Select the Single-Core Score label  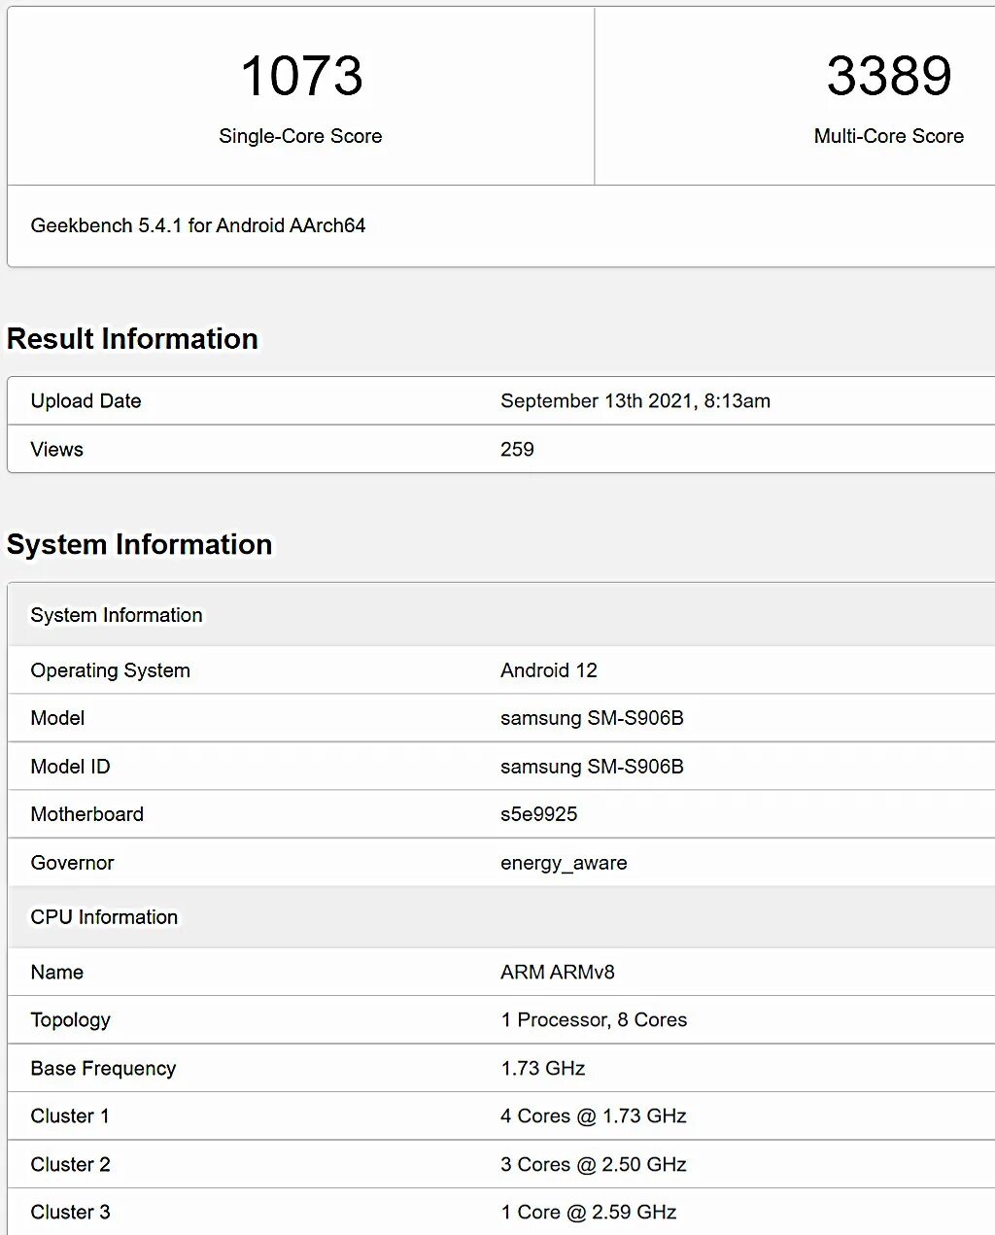(301, 136)
